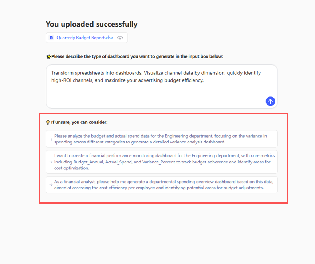This screenshot has height=264, width=315.
Task: Click the 'If unsure, you can consider:' label
Action: click(x=79, y=122)
